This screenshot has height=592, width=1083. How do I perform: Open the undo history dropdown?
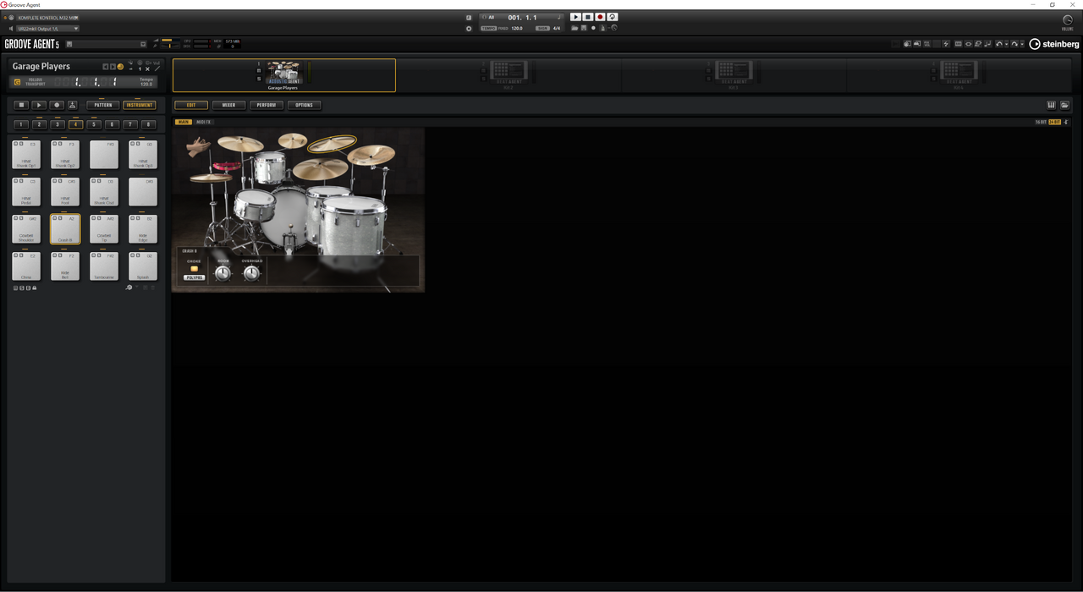1006,44
